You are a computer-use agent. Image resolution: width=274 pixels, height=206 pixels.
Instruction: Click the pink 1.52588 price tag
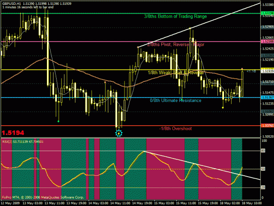267,41
